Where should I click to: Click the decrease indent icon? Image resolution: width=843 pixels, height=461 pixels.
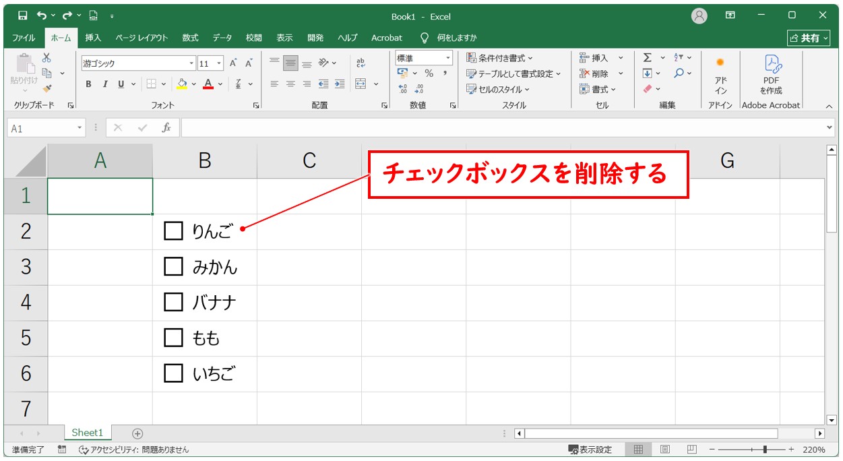click(x=323, y=84)
